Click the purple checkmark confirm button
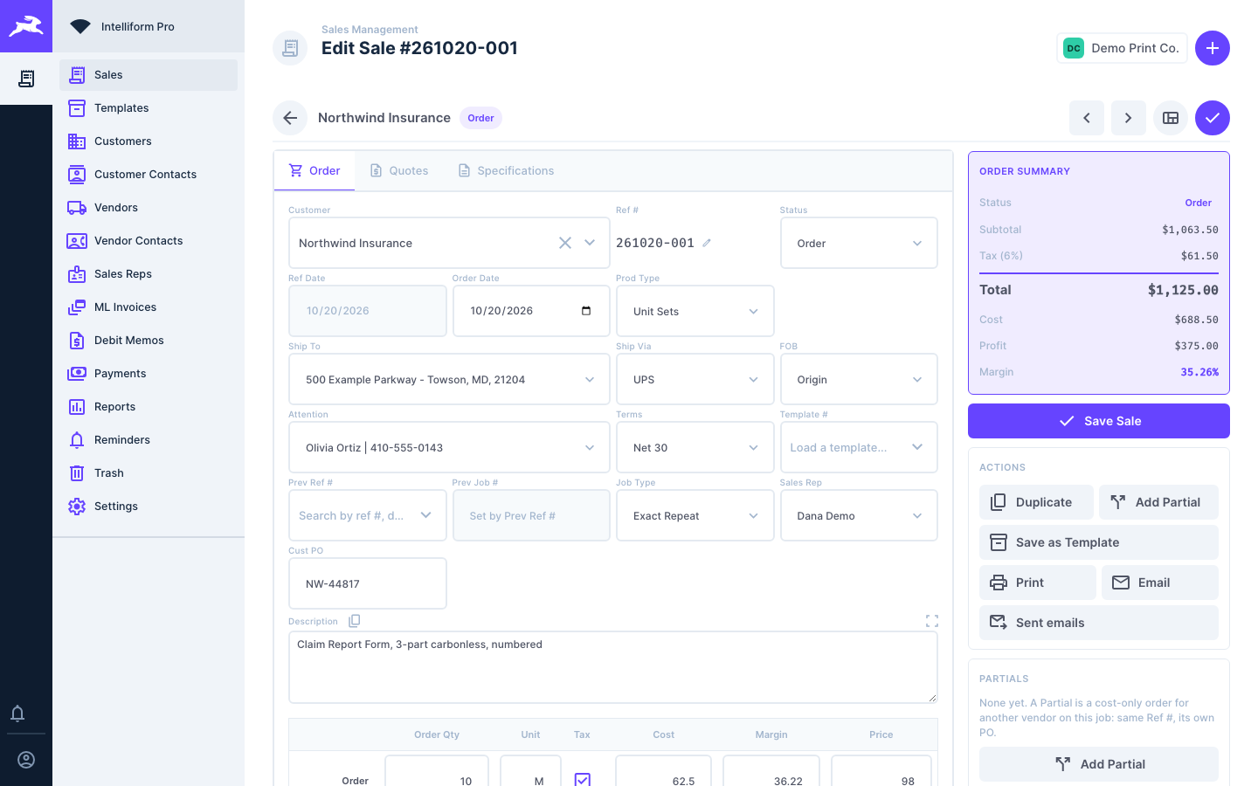This screenshot has width=1258, height=786. [x=1213, y=118]
